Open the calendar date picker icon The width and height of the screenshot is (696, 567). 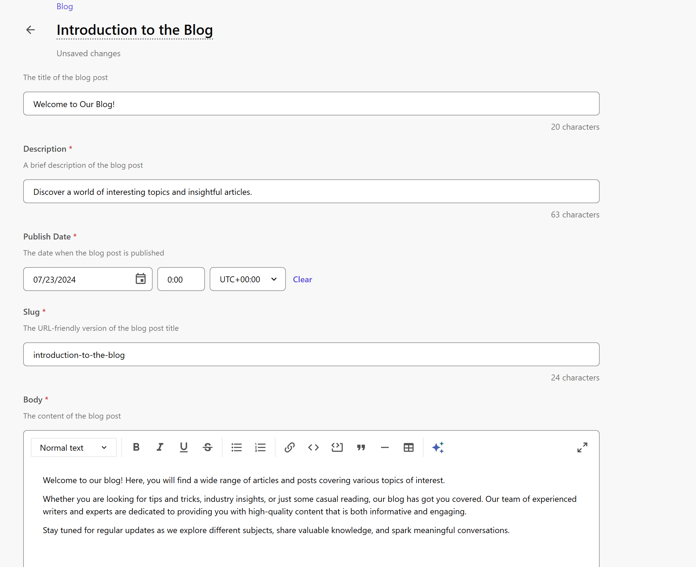click(140, 279)
